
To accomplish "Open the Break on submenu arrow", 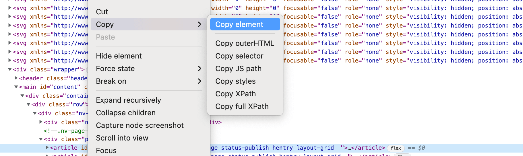I will (199, 81).
